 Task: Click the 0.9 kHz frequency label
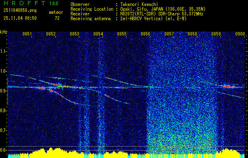point(4,91)
